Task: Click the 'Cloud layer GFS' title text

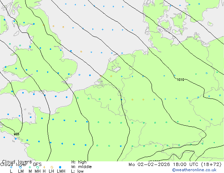Action: tap(21, 165)
